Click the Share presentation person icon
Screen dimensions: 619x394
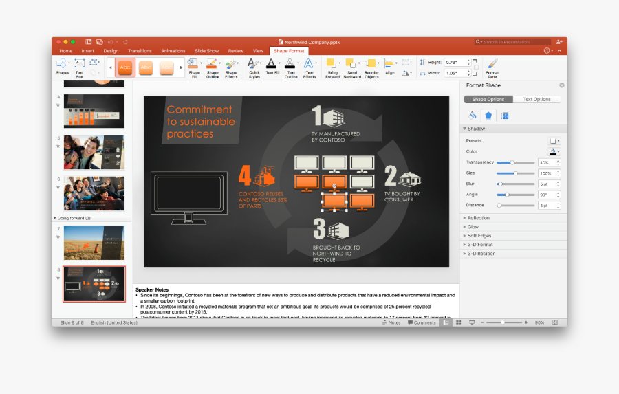coord(559,42)
